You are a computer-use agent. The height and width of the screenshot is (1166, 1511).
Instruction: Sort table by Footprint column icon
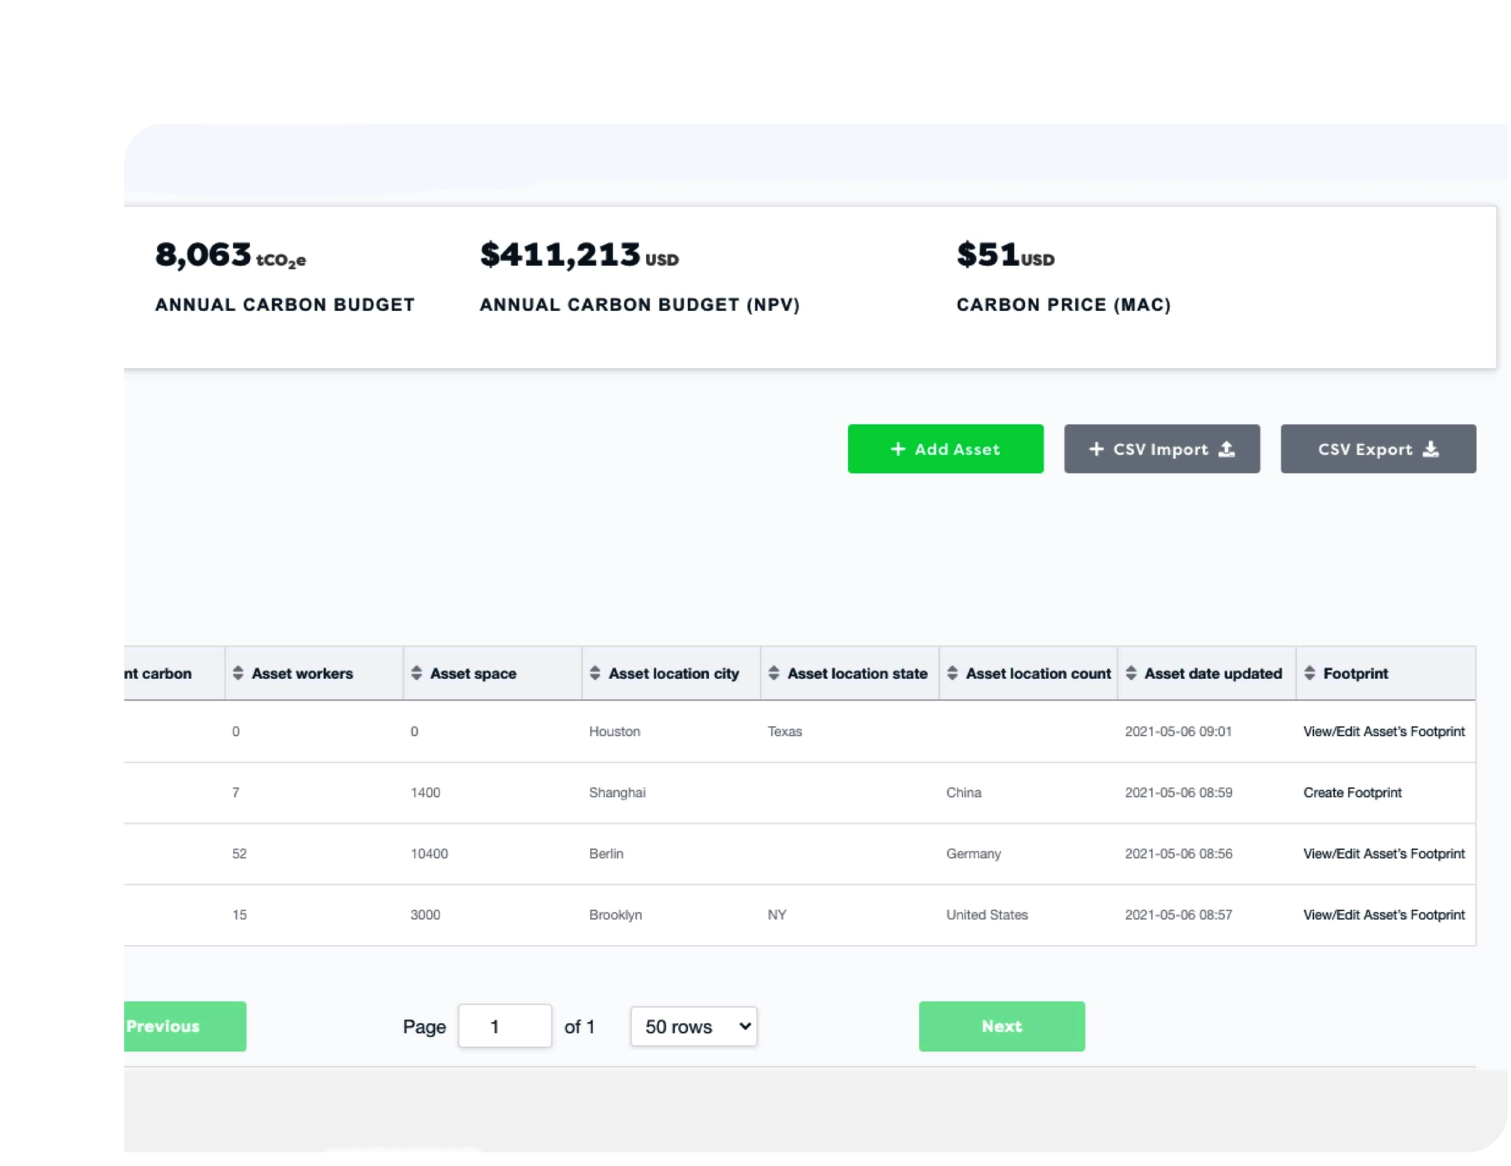coord(1310,674)
